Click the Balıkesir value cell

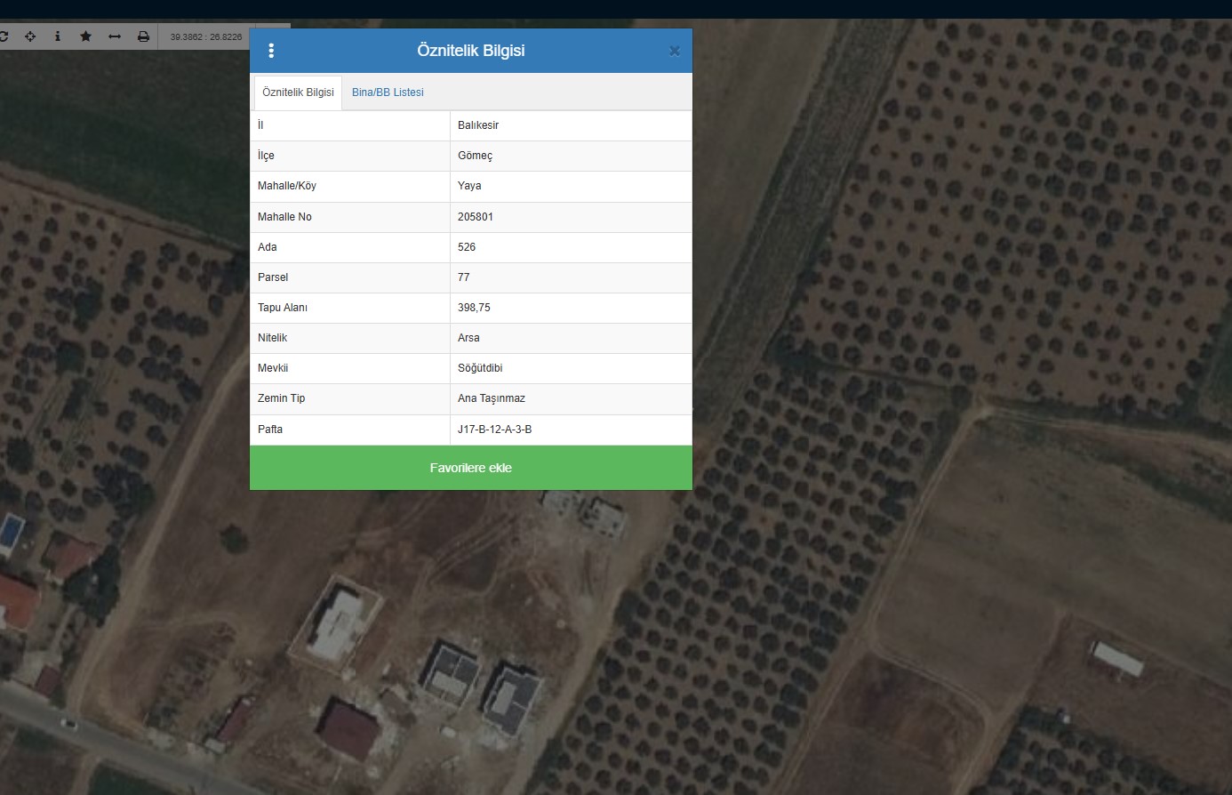pyautogui.click(x=478, y=125)
